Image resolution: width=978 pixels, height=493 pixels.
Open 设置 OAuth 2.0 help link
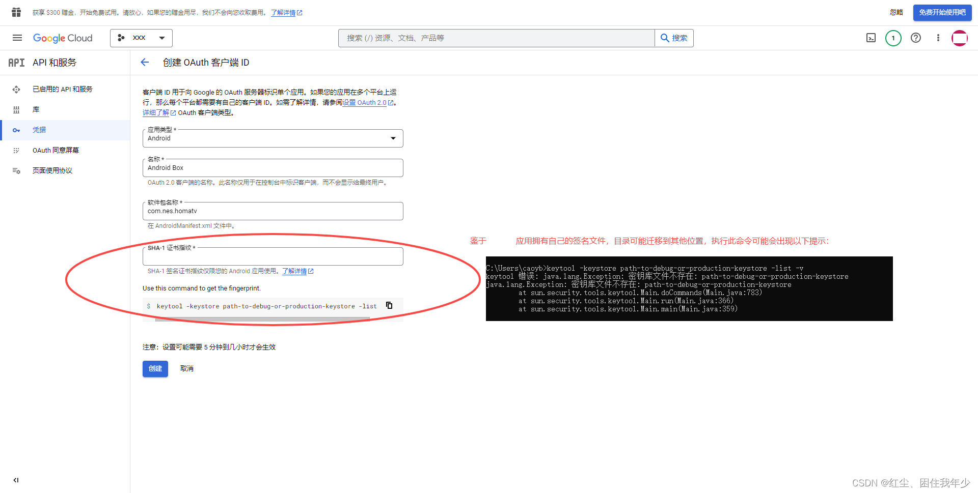[x=368, y=102]
